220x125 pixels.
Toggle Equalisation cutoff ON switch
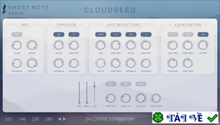click(x=203, y=35)
